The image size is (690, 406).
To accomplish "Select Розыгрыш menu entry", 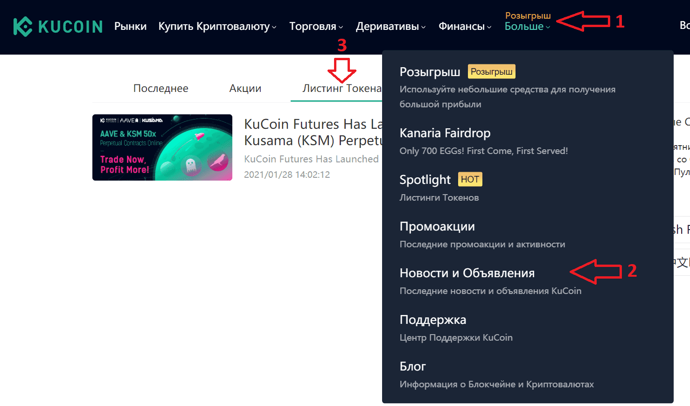I will pyautogui.click(x=430, y=72).
